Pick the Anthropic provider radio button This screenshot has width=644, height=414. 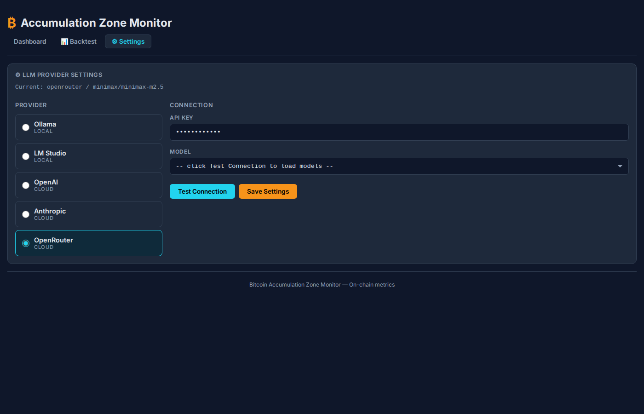click(26, 214)
